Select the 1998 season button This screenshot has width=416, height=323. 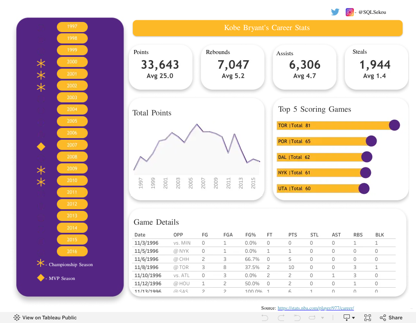pyautogui.click(x=72, y=38)
